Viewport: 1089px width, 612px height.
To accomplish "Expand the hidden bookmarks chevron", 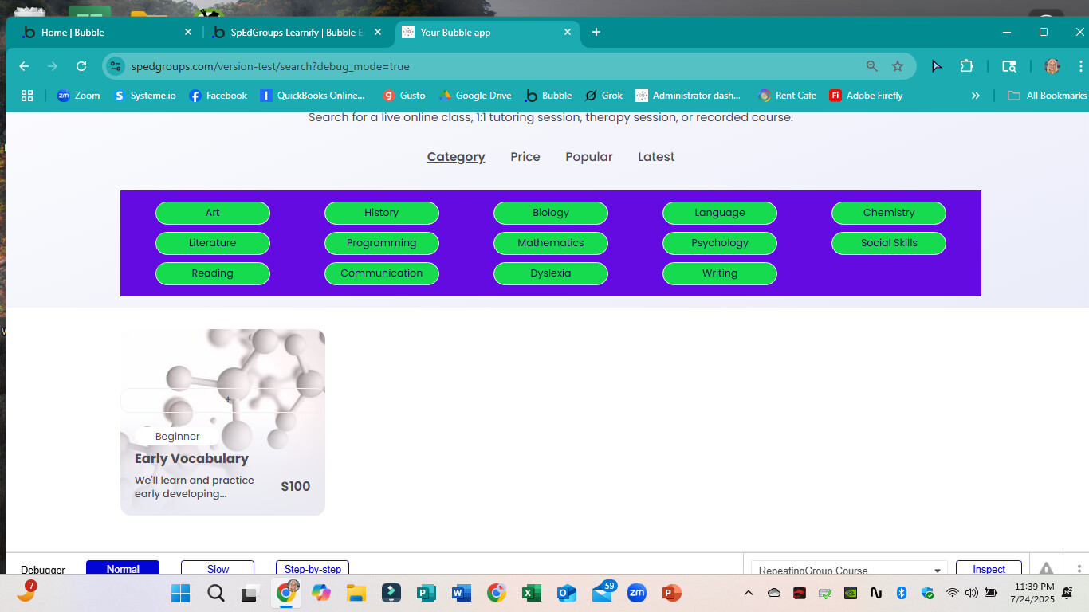I will coord(975,96).
